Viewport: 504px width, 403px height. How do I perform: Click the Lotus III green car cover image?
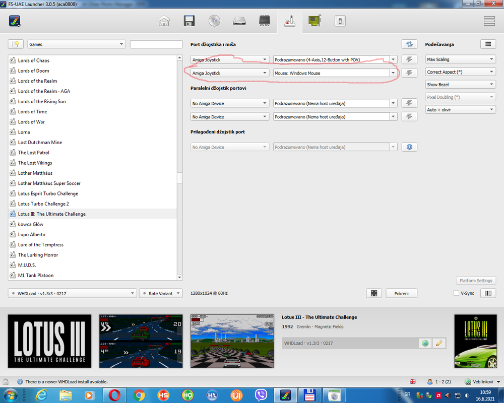point(476,342)
